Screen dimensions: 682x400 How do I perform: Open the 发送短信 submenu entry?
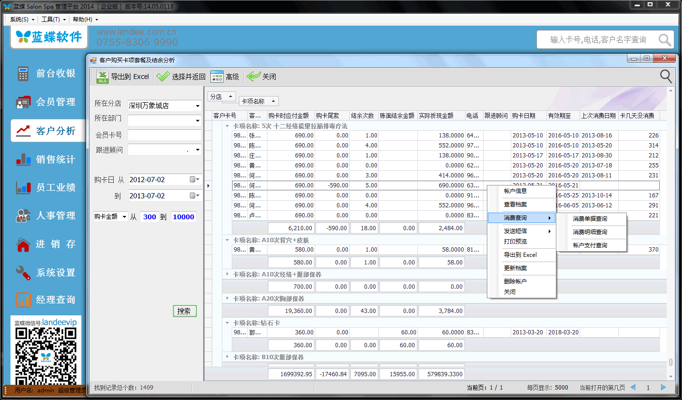pos(522,231)
